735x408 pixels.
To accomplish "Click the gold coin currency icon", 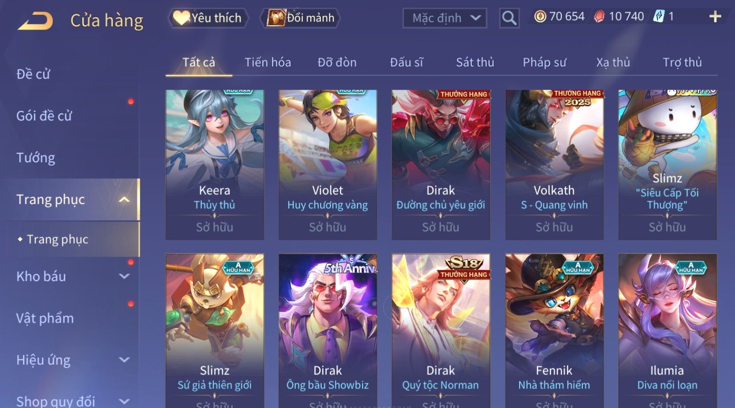I will 540,17.
